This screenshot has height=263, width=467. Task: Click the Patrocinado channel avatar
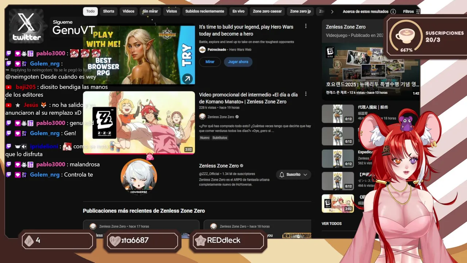[x=202, y=50]
